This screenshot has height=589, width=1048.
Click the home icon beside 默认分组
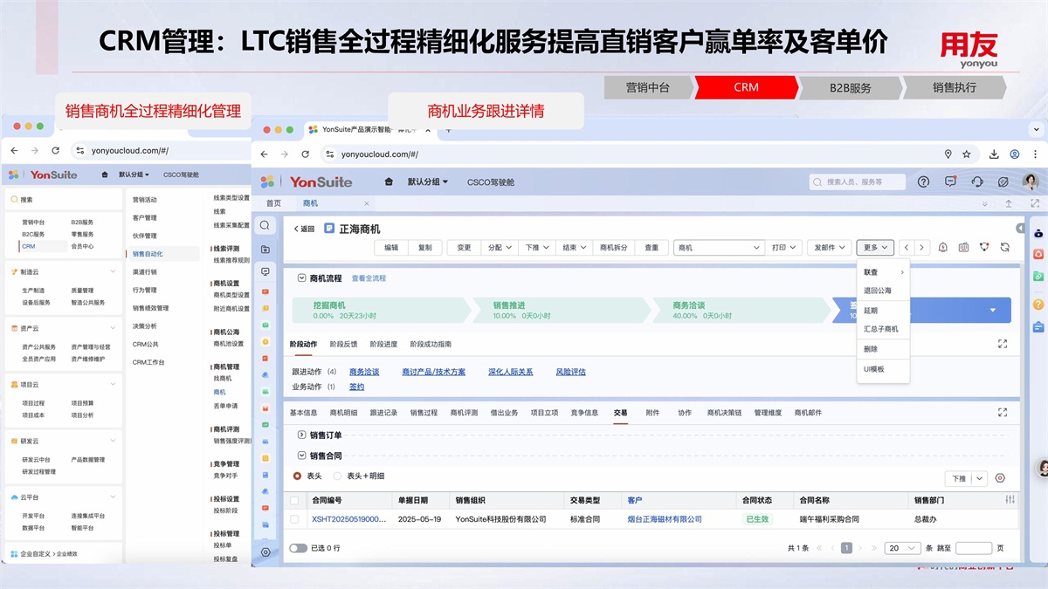point(389,181)
